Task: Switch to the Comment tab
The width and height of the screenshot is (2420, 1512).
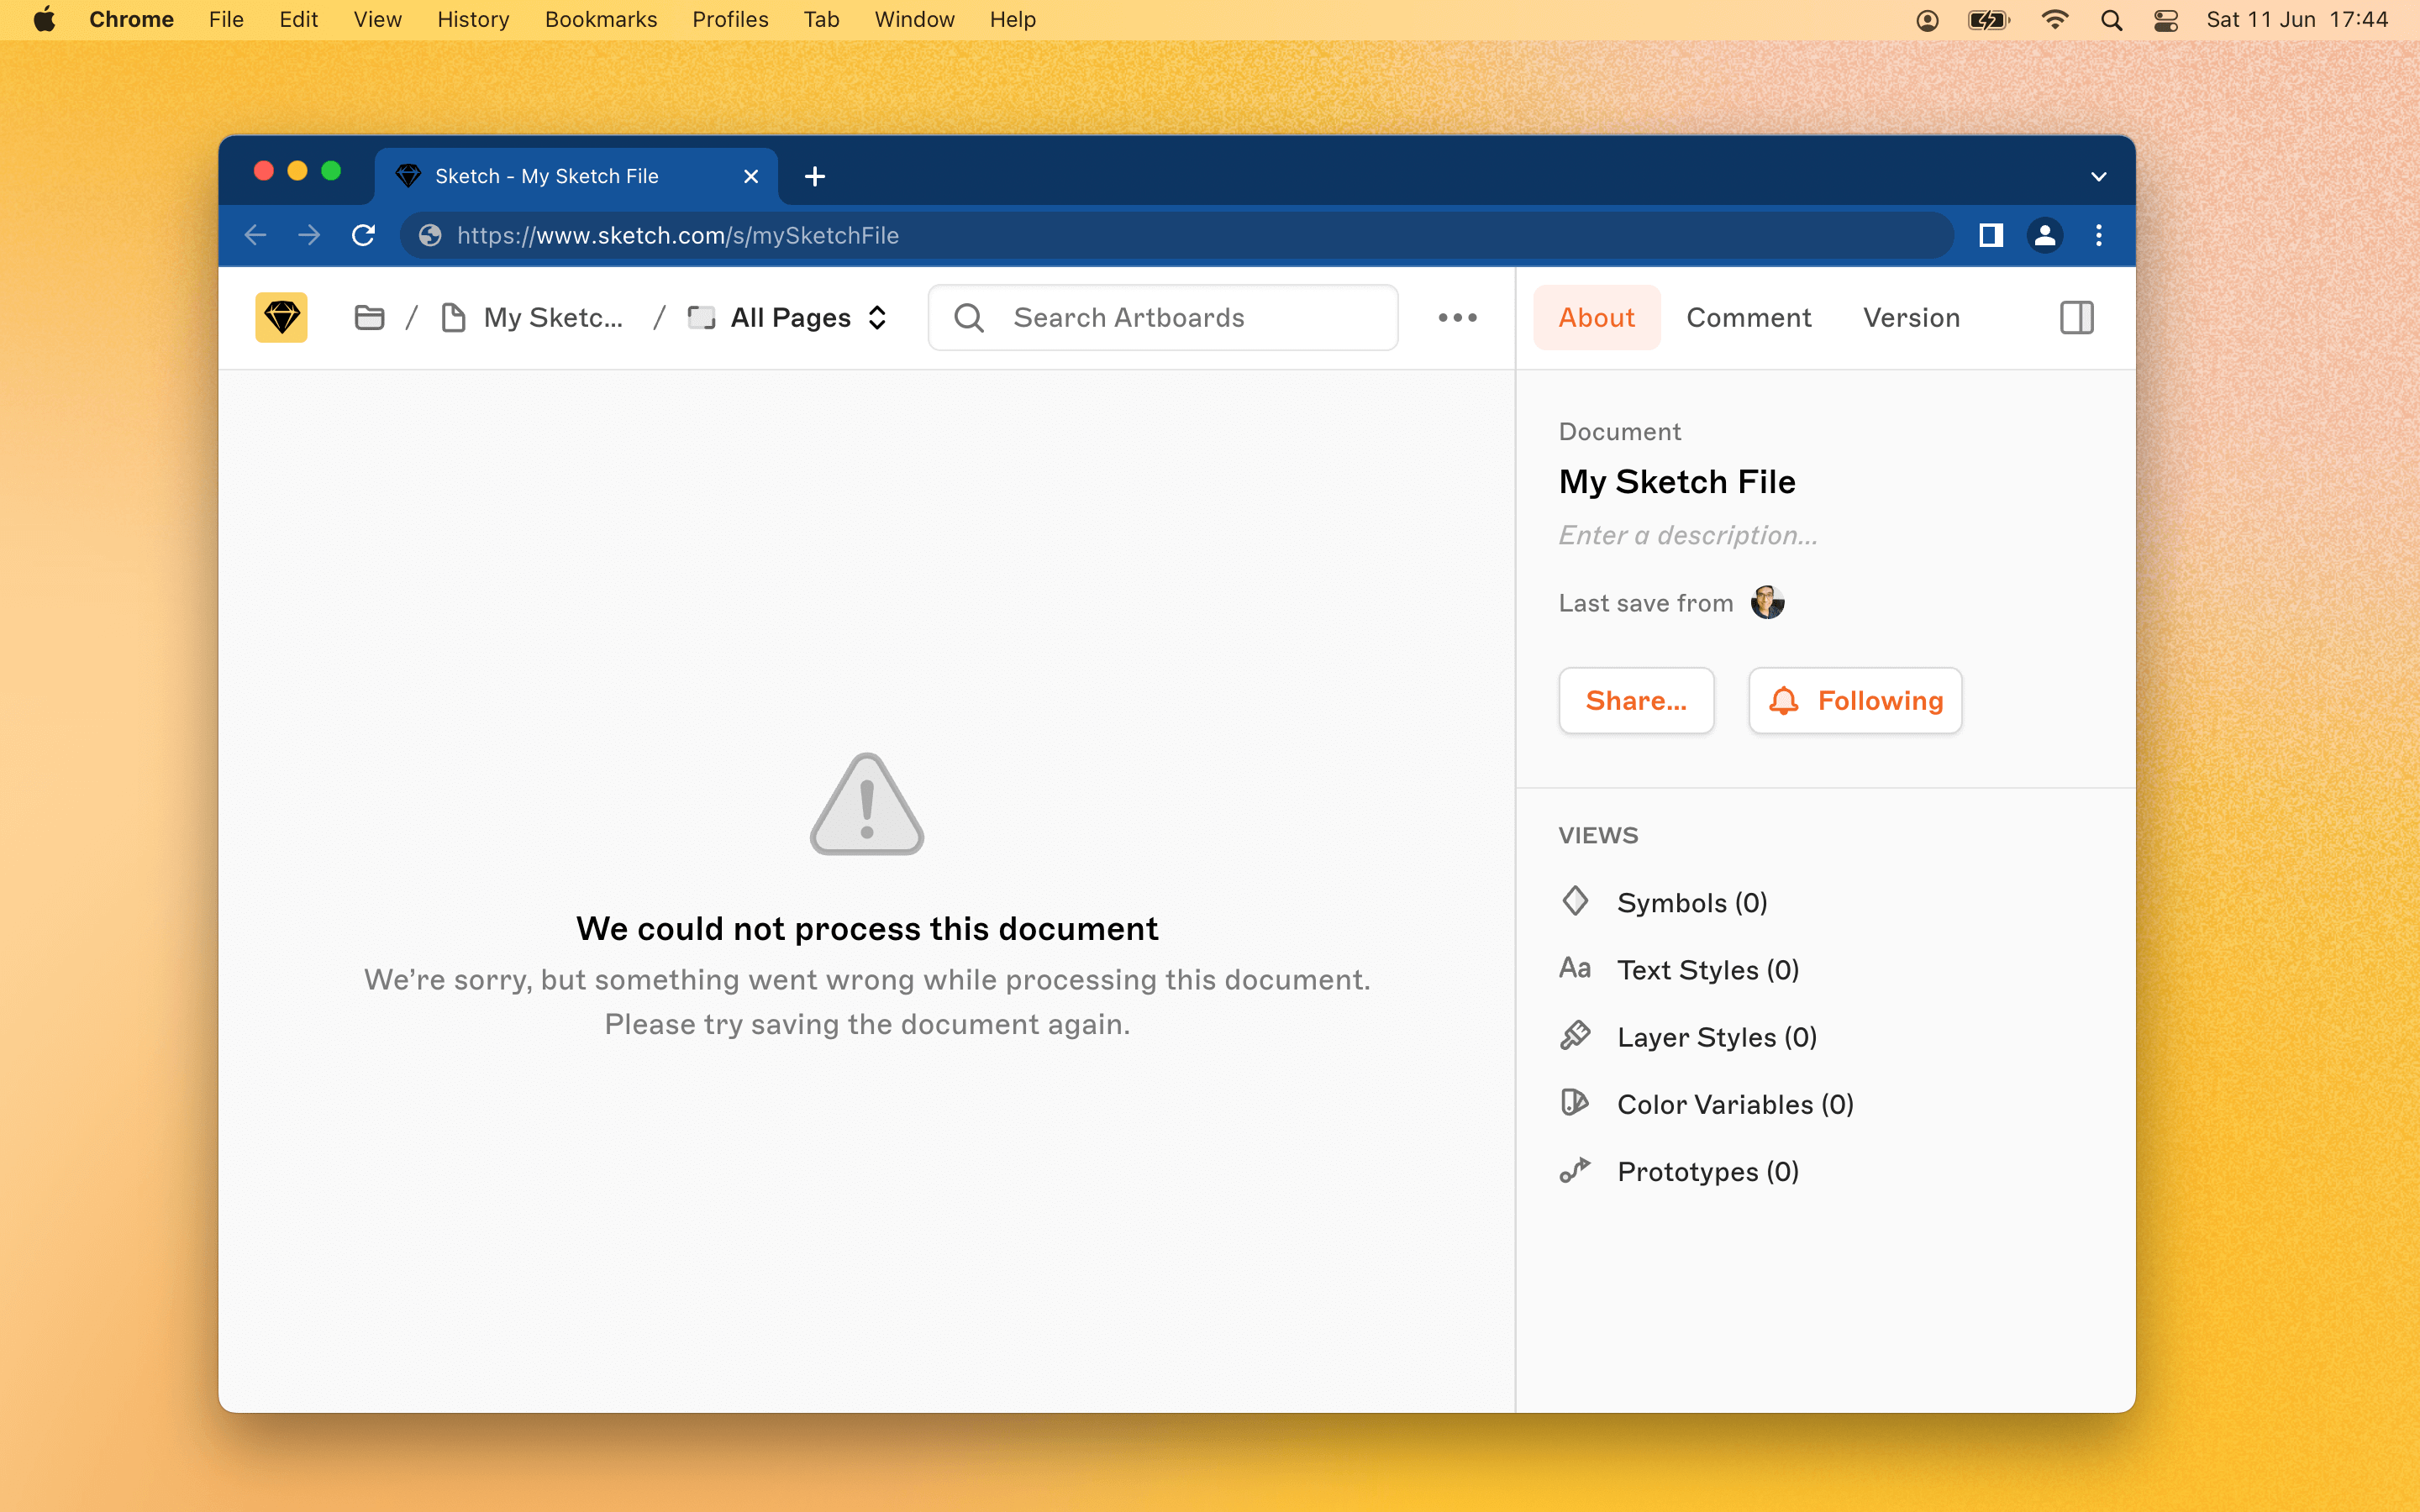Action: tap(1748, 318)
